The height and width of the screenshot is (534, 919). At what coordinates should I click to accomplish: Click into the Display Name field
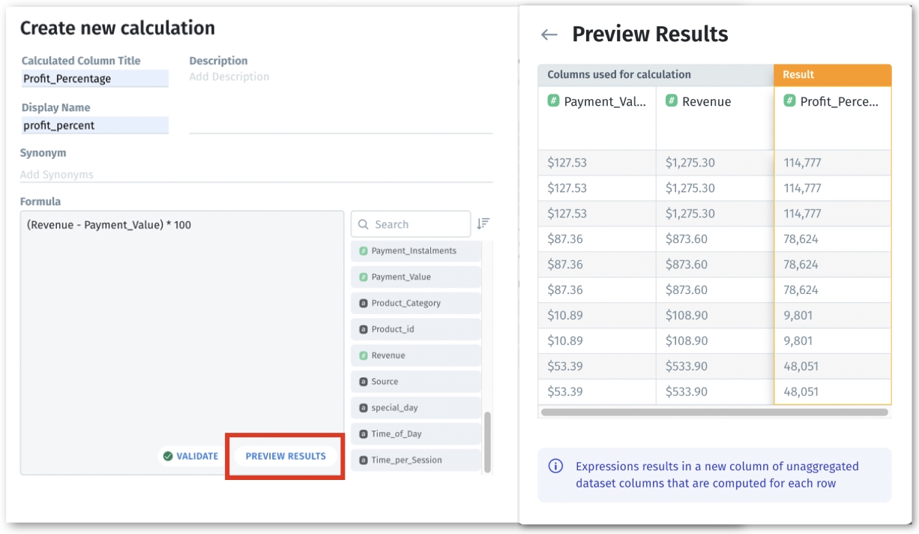click(x=94, y=126)
